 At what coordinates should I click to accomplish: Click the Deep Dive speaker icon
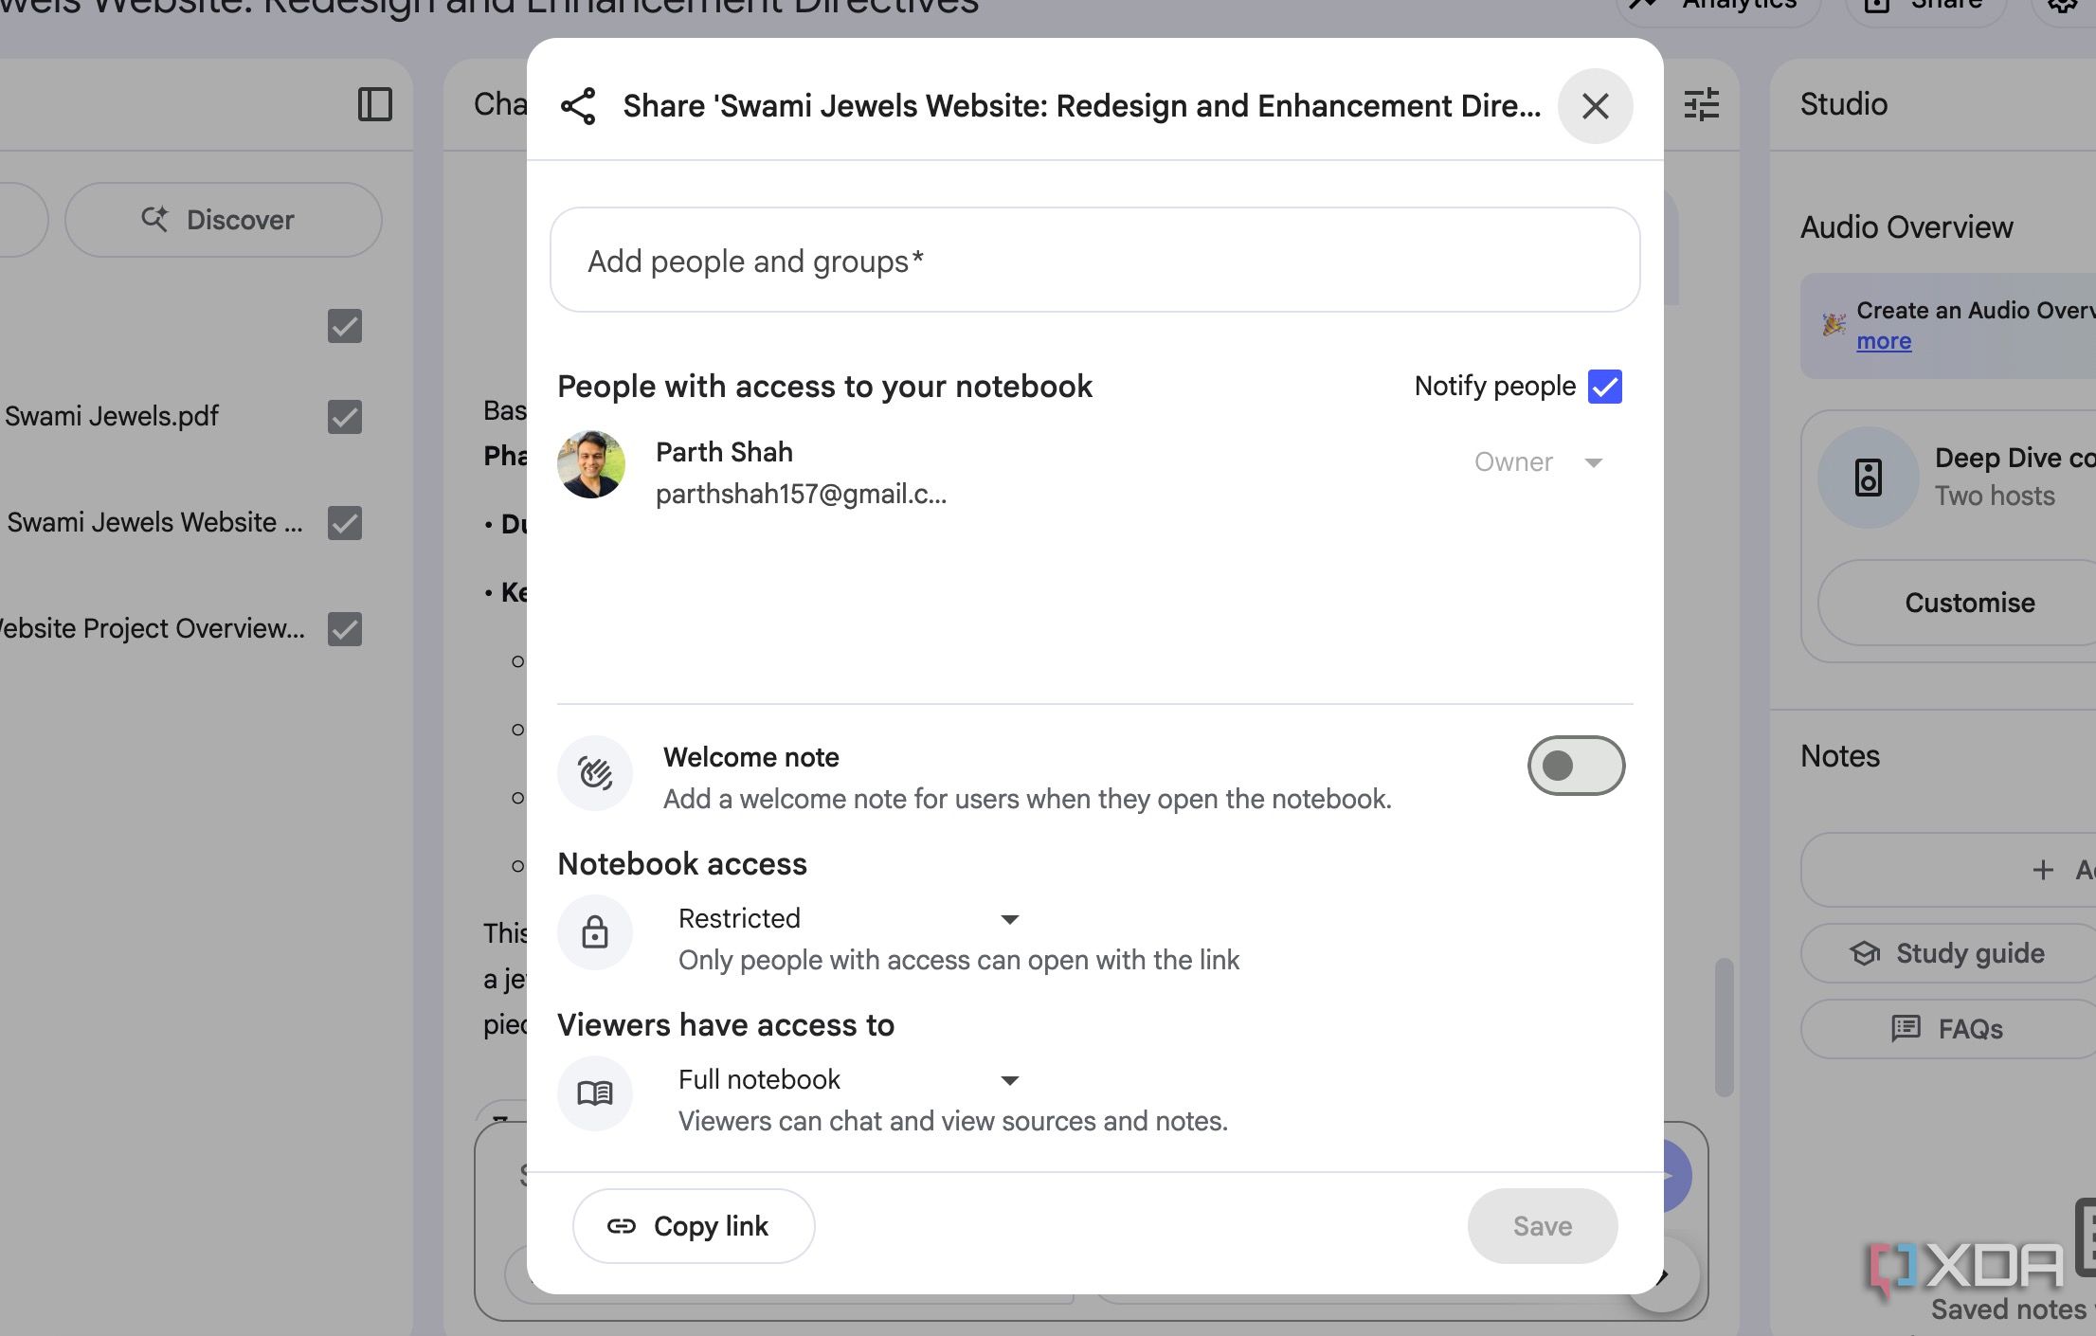[1868, 478]
